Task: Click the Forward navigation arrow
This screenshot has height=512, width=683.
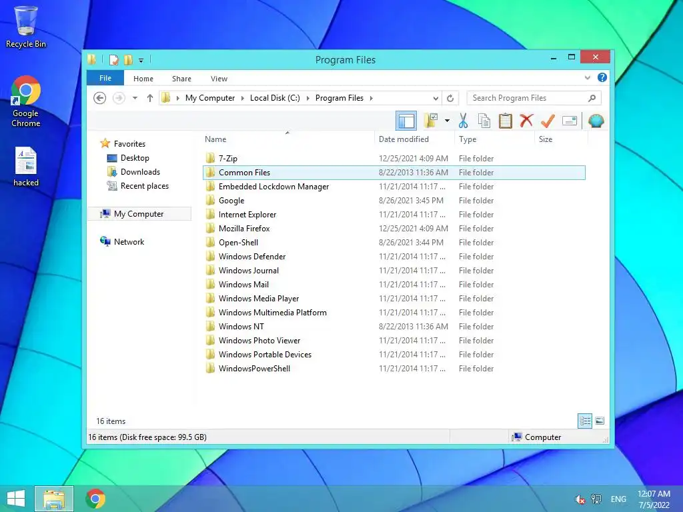Action: [119, 98]
